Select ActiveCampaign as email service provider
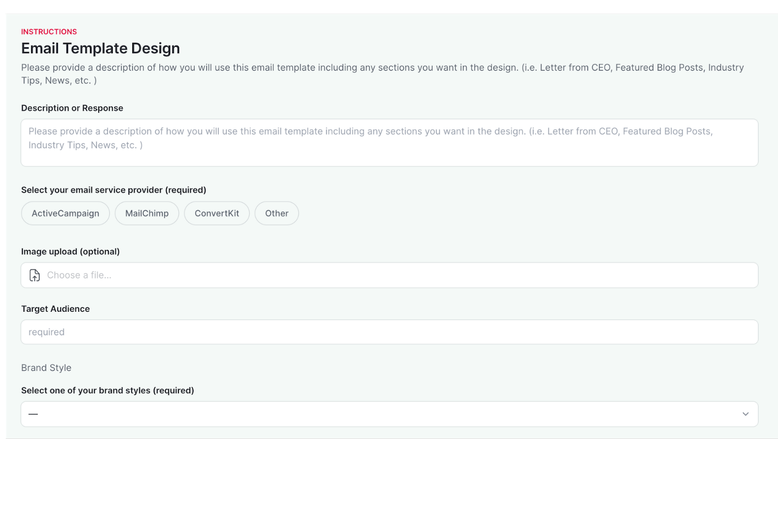 [65, 214]
